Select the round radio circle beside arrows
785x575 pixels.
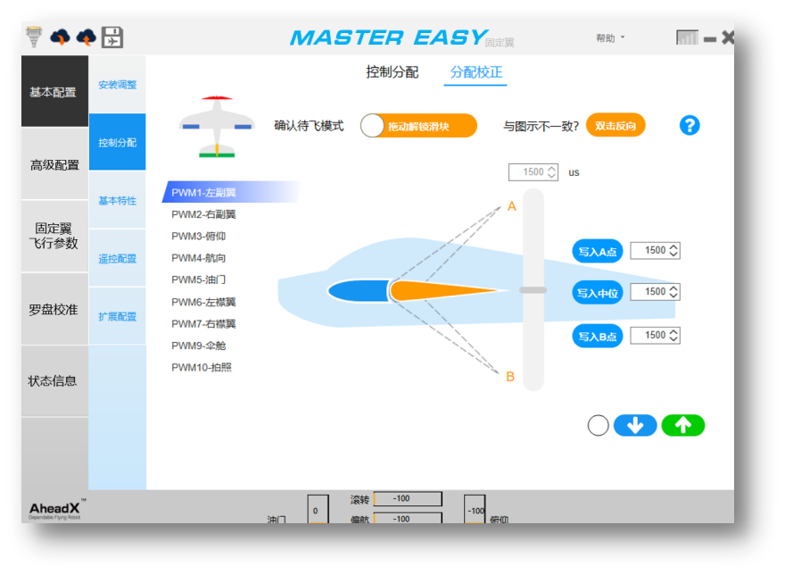tap(598, 426)
